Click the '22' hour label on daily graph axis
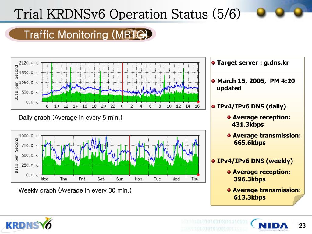This screenshot has width=312, height=234. tap(113, 106)
